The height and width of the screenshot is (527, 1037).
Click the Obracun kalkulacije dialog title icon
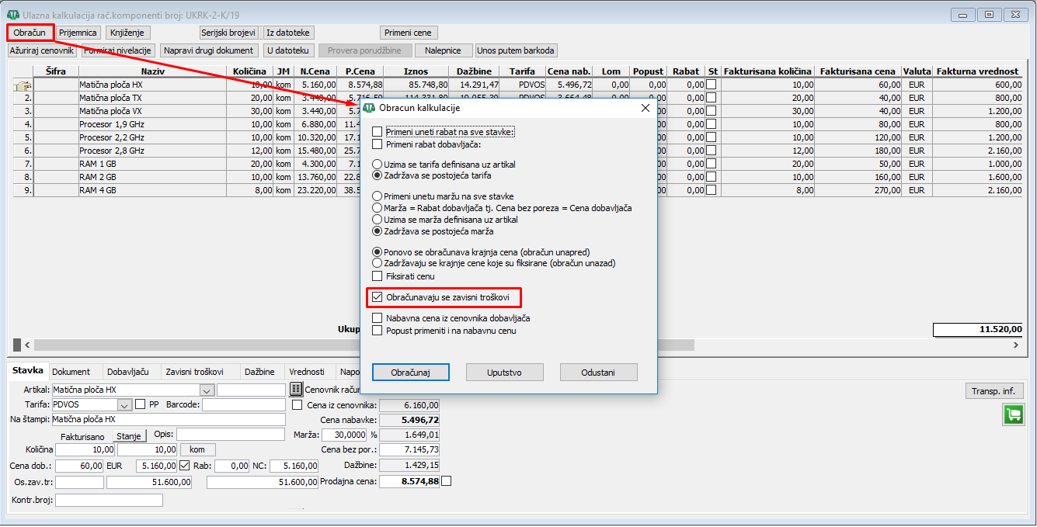tap(370, 109)
